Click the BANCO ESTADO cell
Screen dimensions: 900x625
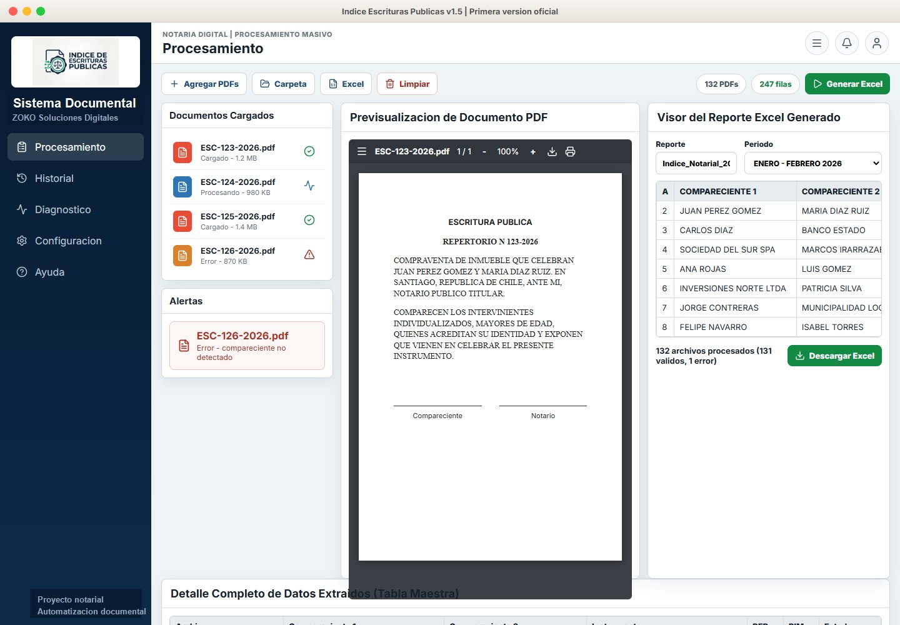839,230
